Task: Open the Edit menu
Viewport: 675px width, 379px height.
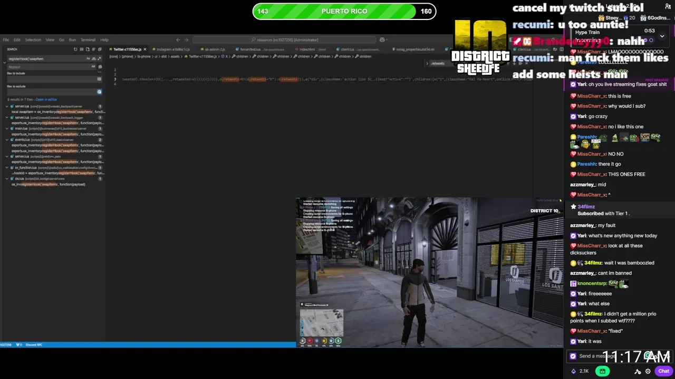Action: coord(17,39)
